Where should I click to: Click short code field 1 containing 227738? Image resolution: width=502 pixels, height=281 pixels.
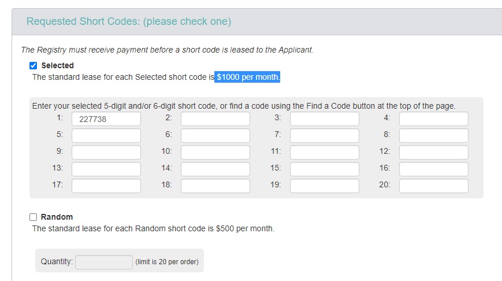point(106,119)
